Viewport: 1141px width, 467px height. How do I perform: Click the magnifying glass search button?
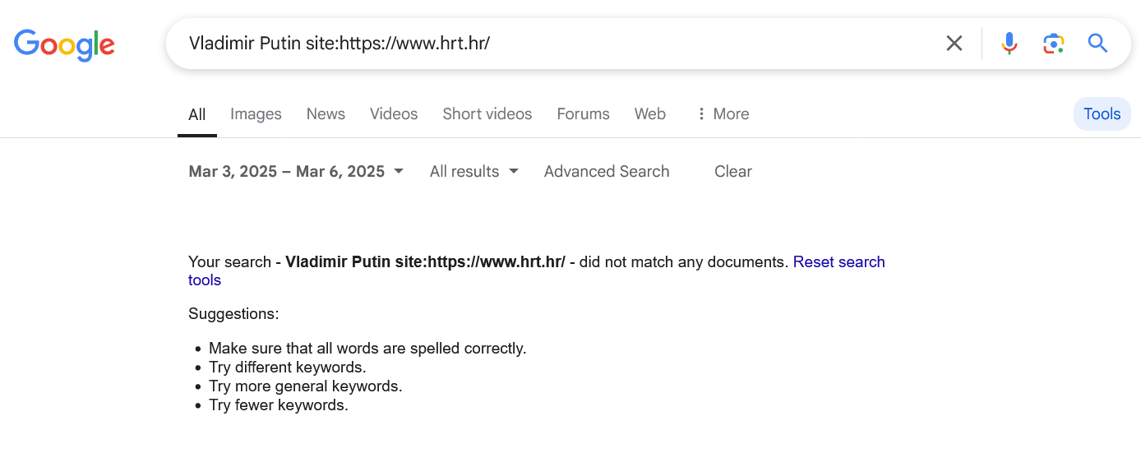point(1097,44)
